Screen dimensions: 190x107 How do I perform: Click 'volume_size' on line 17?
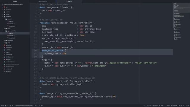[51, 53]
